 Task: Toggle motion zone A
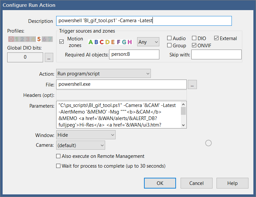(x=91, y=42)
